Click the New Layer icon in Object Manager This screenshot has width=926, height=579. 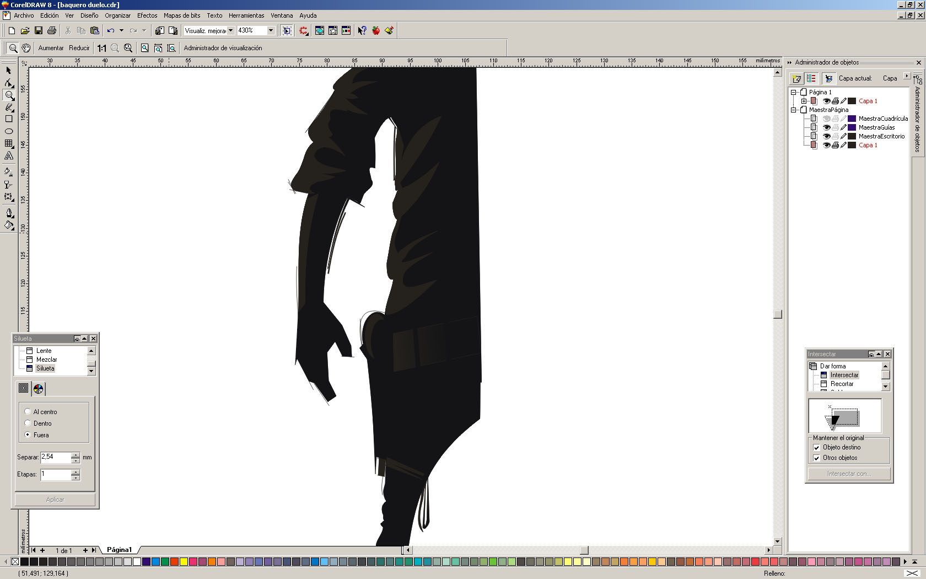tap(796, 78)
